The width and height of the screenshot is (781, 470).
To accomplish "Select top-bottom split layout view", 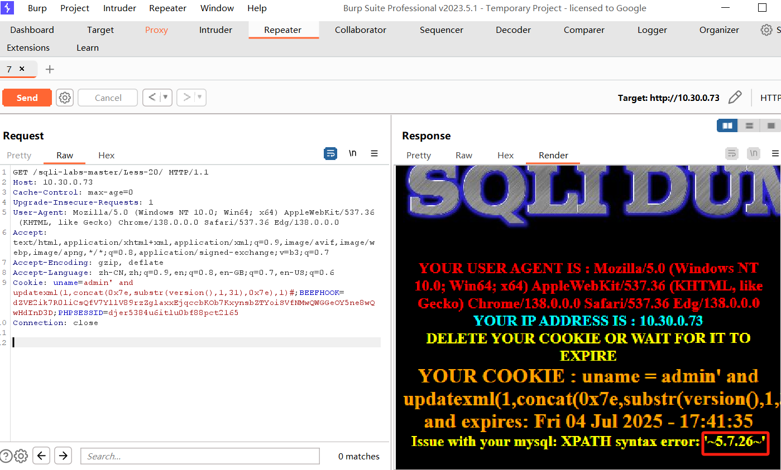I will click(749, 125).
